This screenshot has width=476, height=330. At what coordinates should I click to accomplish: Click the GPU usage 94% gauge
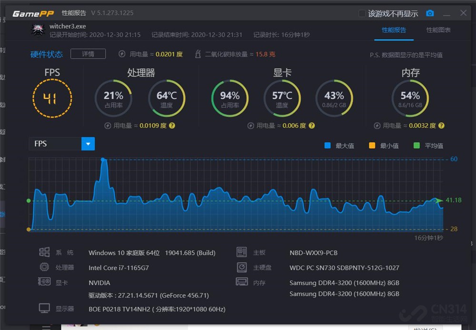pyautogui.click(x=230, y=98)
